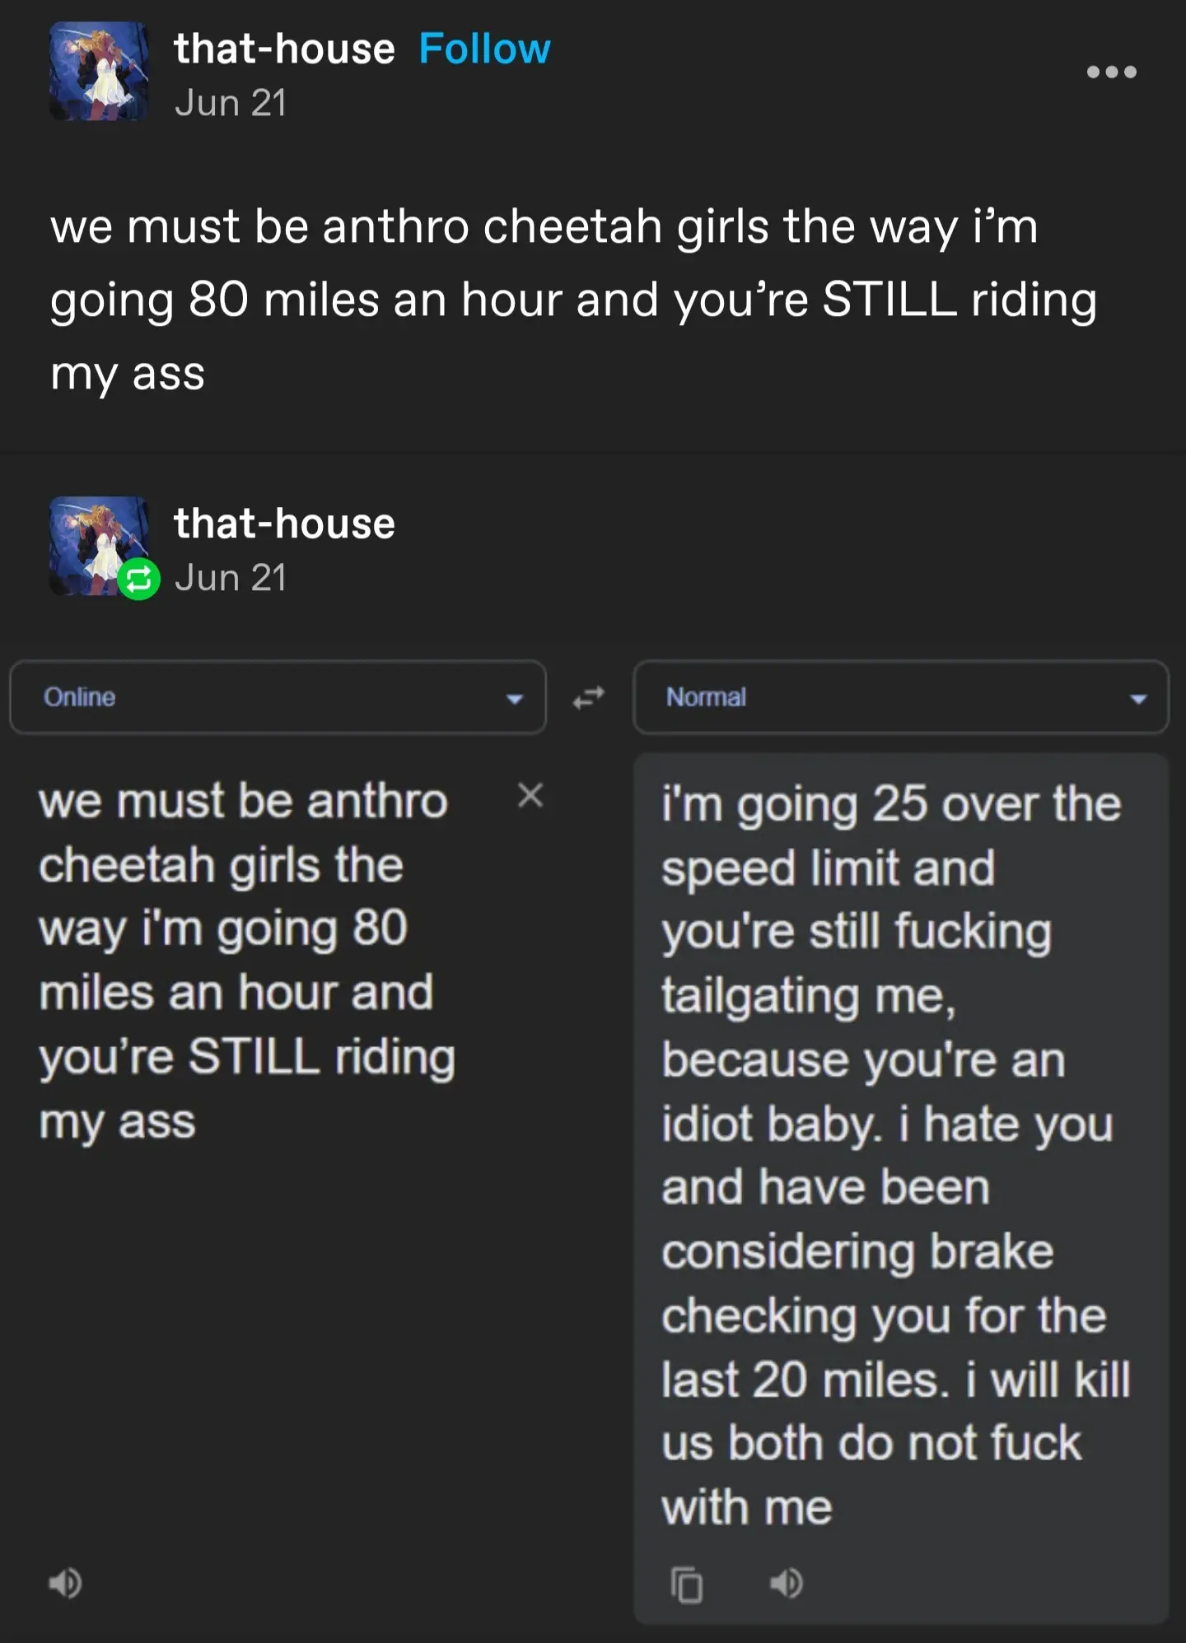Copy the translated text
The image size is (1186, 1643).
pyautogui.click(x=687, y=1585)
